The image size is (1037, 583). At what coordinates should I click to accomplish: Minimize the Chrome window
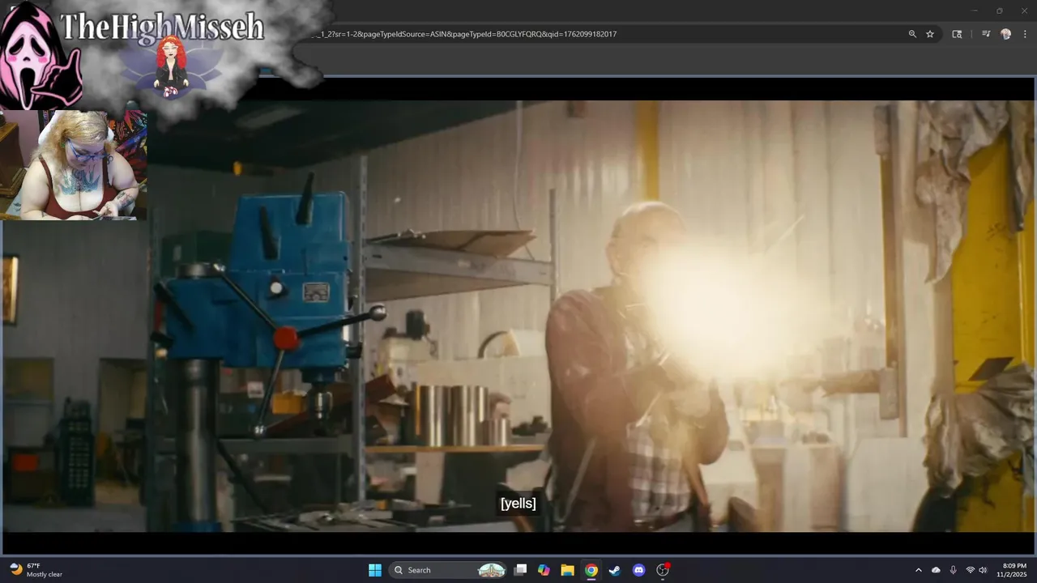tap(975, 11)
